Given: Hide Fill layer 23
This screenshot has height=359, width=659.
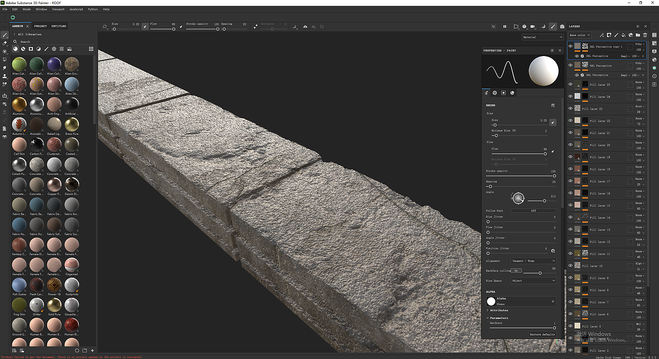Looking at the screenshot, I should coord(570,109).
